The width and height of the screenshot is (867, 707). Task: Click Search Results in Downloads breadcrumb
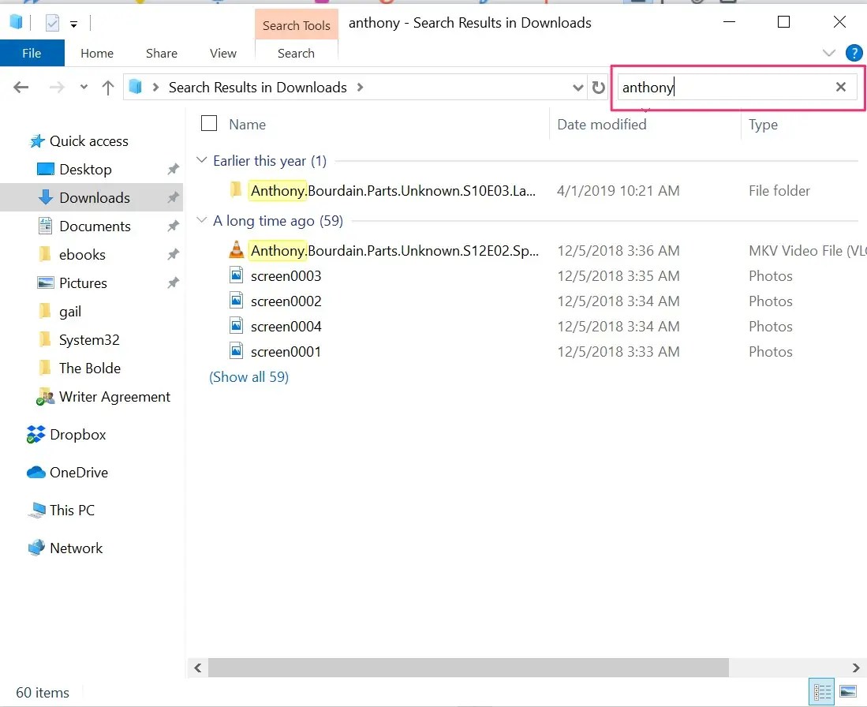(258, 88)
